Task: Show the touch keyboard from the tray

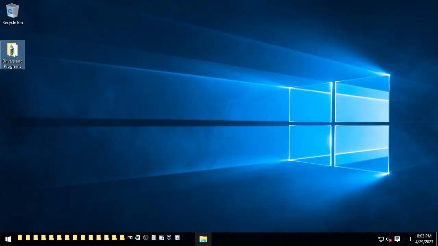Action: [x=407, y=239]
